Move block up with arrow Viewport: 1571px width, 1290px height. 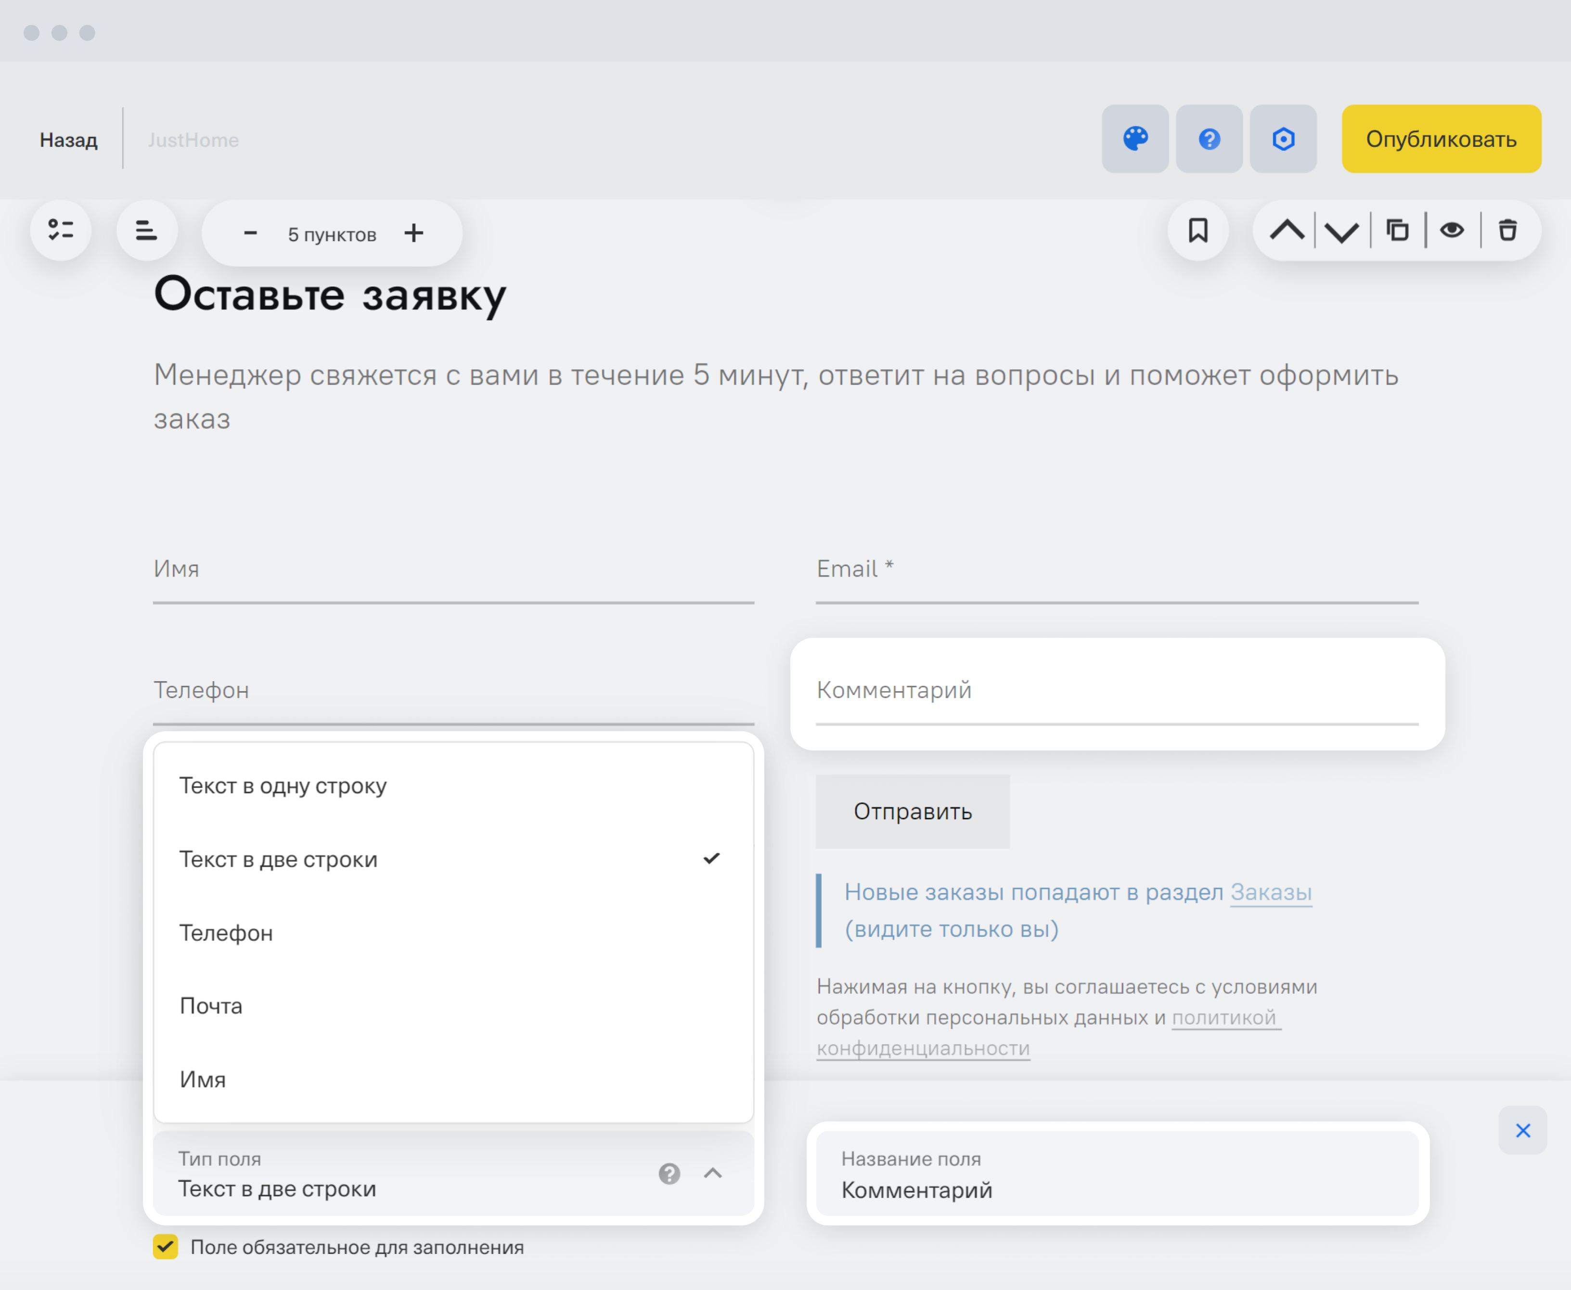[1287, 231]
